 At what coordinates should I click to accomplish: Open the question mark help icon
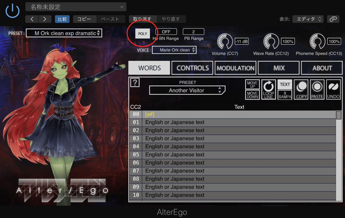135,82
